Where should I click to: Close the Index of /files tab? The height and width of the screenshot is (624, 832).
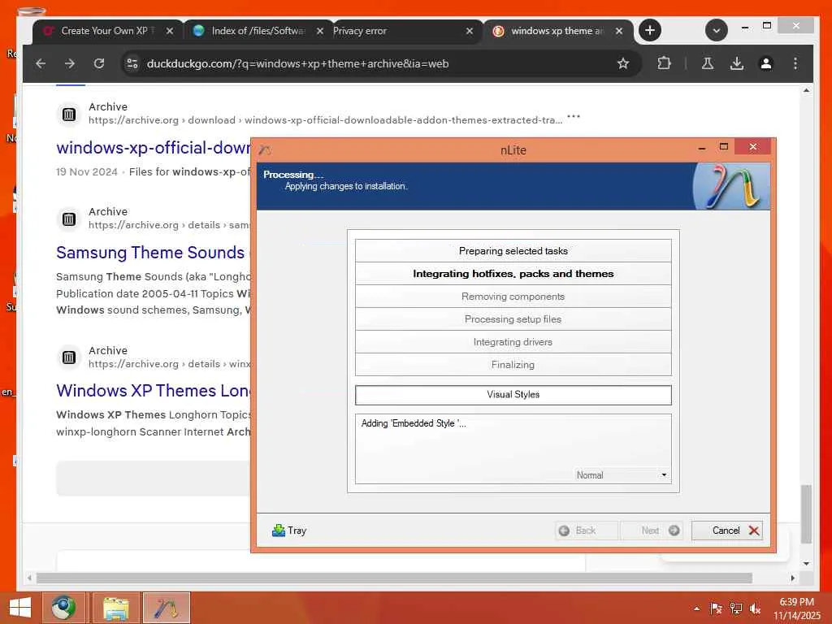[x=320, y=31]
